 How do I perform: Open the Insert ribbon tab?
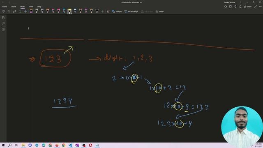pos(14,7)
